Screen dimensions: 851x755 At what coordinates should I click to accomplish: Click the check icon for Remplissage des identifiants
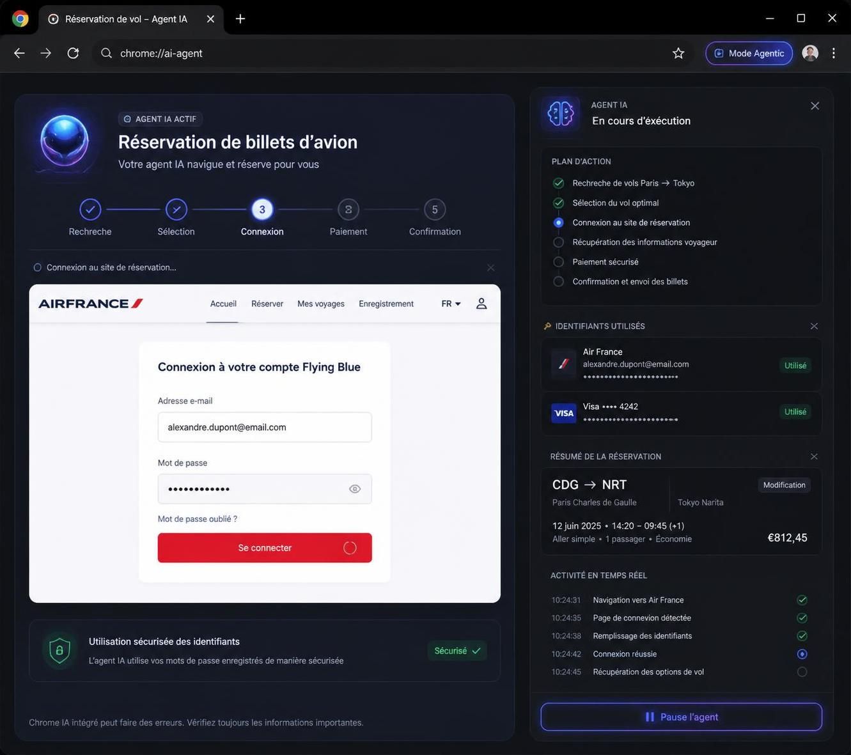(802, 635)
